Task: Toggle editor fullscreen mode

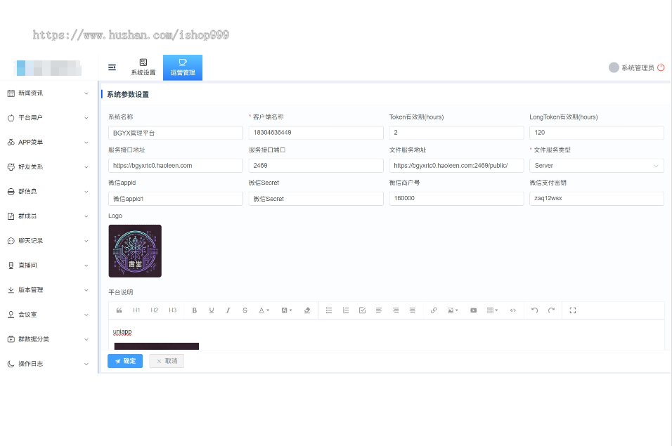Action: 573,310
